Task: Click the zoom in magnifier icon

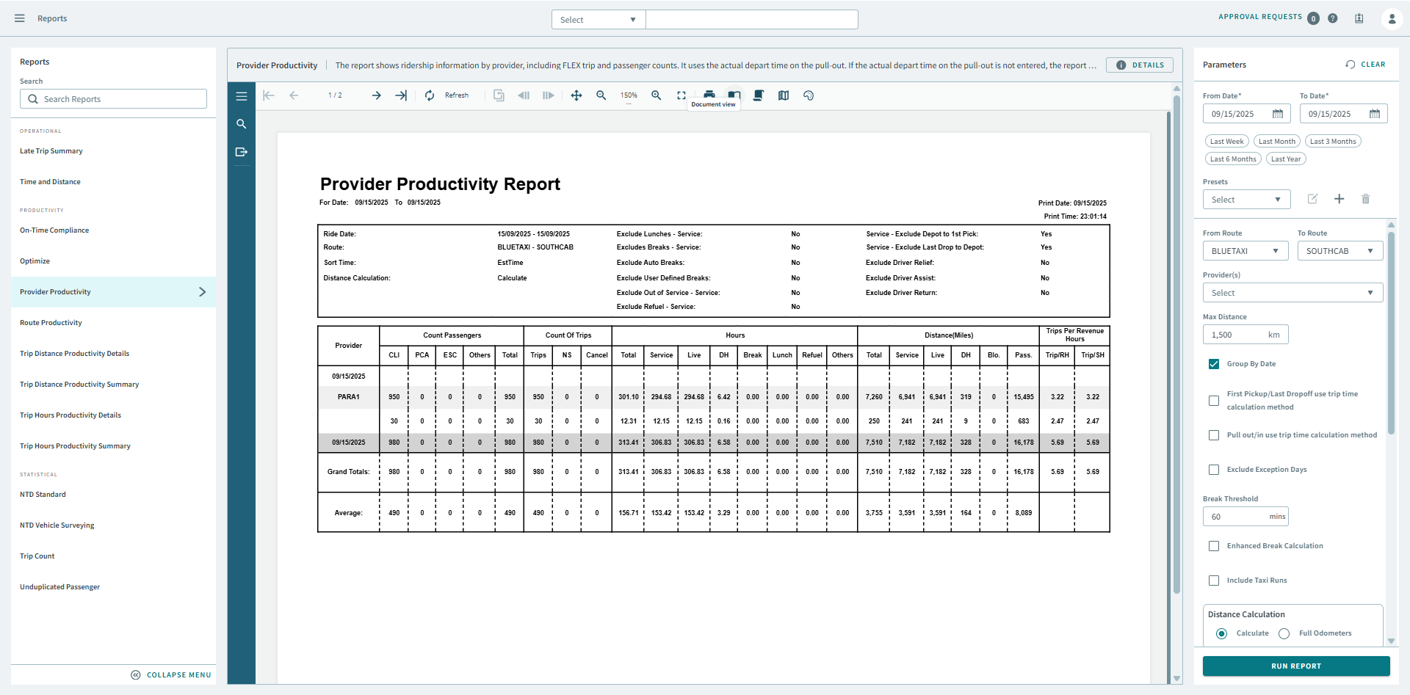Action: pos(656,95)
